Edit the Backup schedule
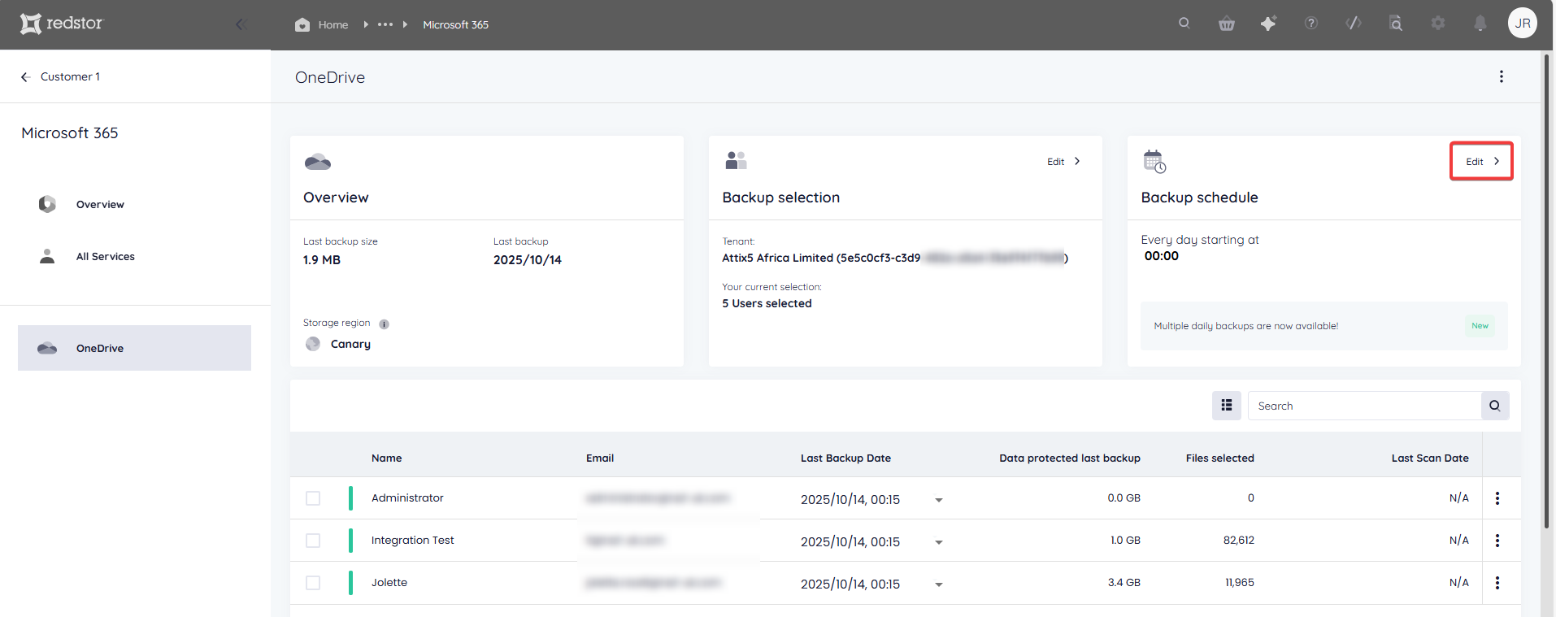 (1481, 161)
